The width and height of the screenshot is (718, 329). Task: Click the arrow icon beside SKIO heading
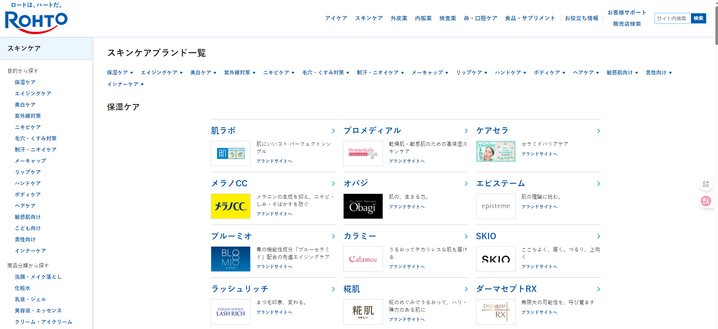[x=598, y=237]
